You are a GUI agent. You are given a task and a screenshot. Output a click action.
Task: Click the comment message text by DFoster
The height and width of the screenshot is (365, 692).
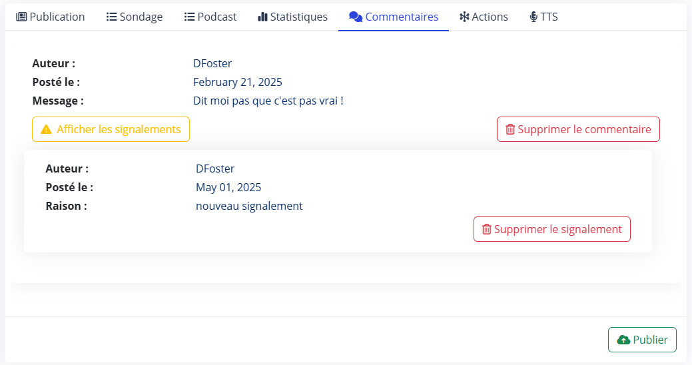tap(268, 101)
